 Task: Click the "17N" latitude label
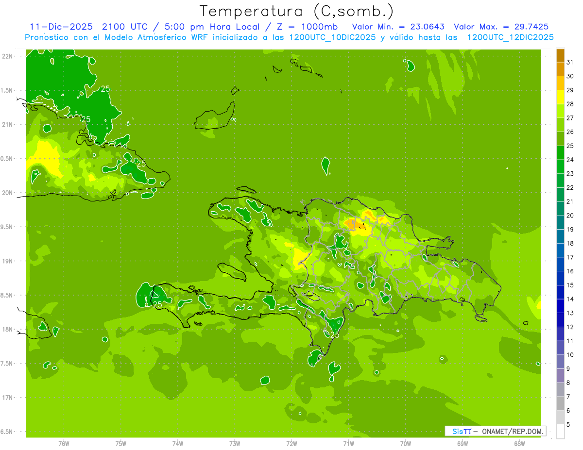click(x=8, y=398)
